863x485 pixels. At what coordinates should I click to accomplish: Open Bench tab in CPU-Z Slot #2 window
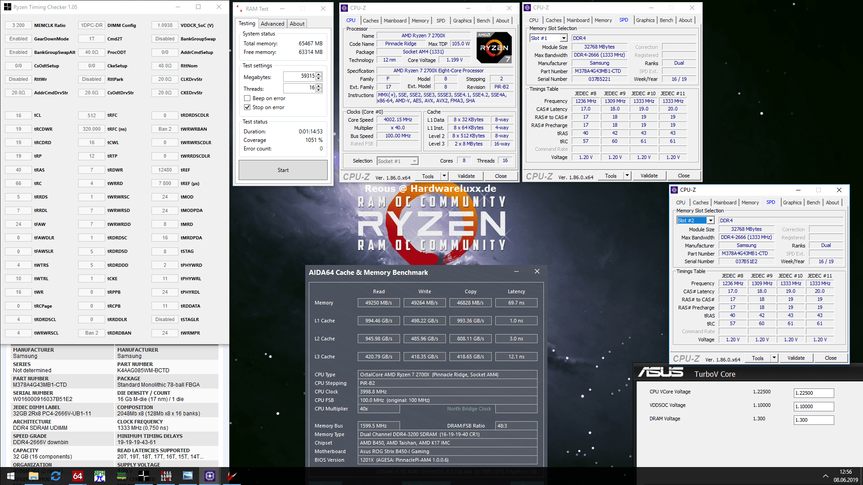point(813,203)
